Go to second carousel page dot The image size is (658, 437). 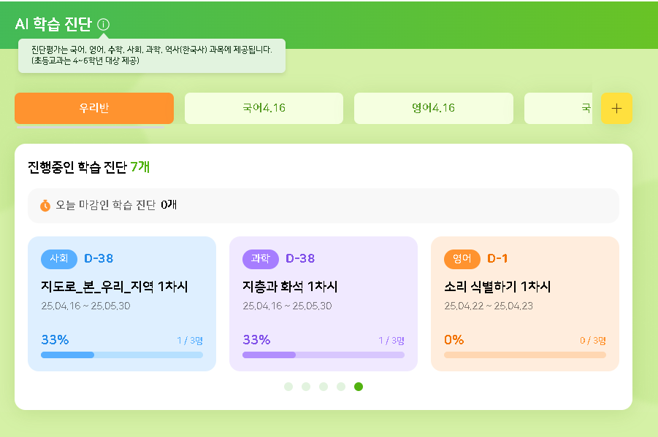306,387
